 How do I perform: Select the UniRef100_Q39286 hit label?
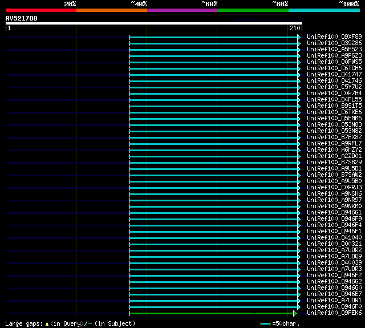coord(334,43)
